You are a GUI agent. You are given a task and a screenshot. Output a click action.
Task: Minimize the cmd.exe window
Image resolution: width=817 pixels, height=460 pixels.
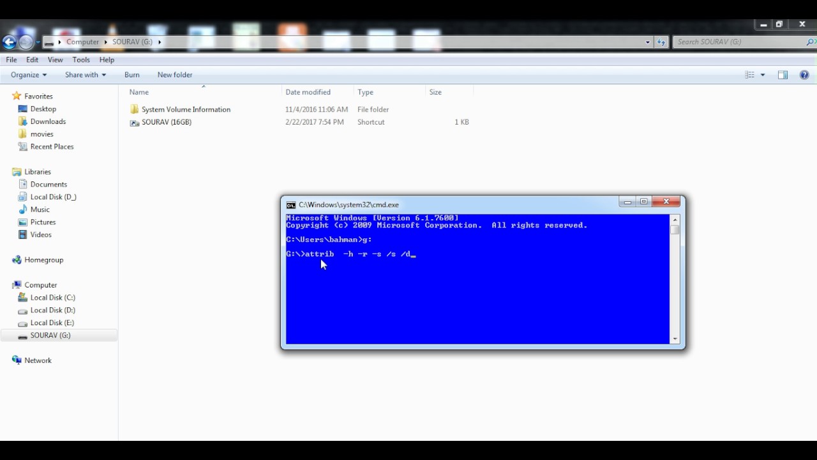[627, 202]
